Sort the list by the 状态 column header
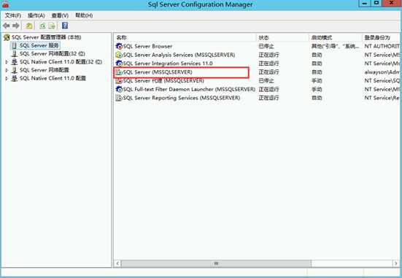Image resolution: width=402 pixels, height=278 pixels. click(x=282, y=38)
